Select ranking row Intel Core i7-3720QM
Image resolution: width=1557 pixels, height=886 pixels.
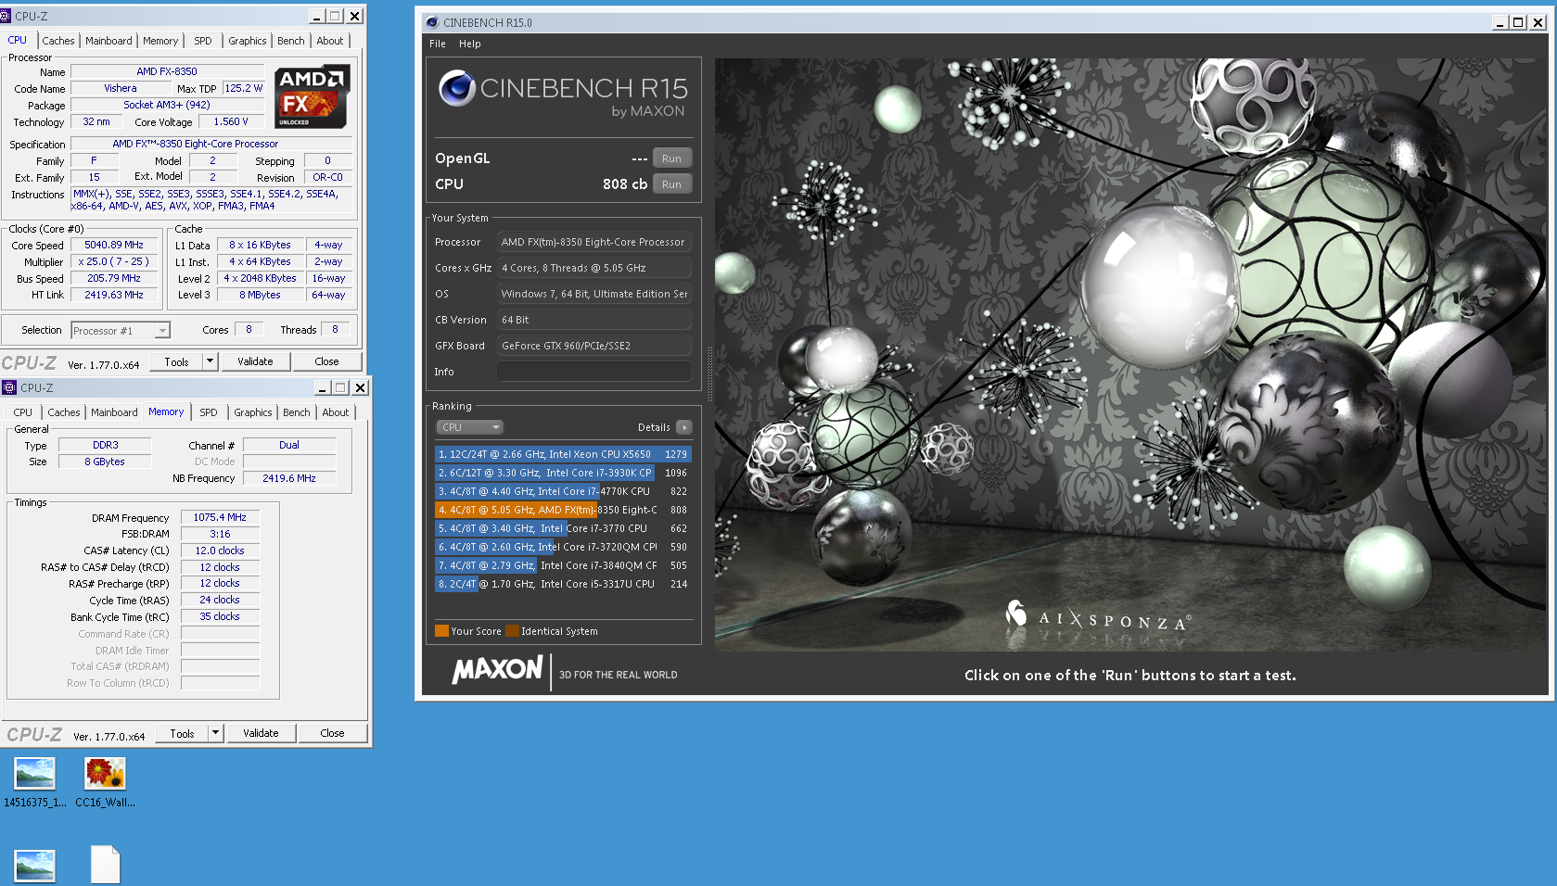[563, 547]
